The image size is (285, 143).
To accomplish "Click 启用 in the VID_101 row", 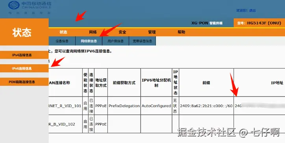I will point(85,106).
